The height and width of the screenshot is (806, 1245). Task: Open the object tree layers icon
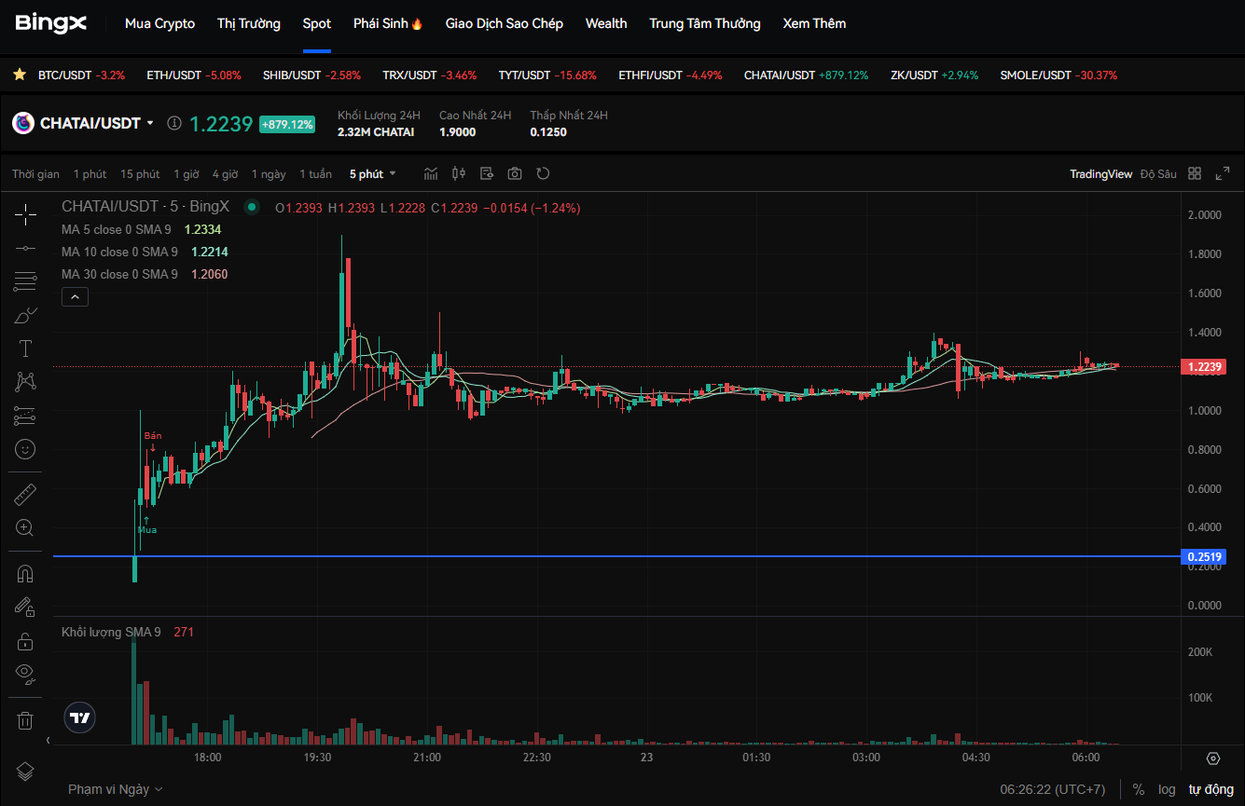25,771
